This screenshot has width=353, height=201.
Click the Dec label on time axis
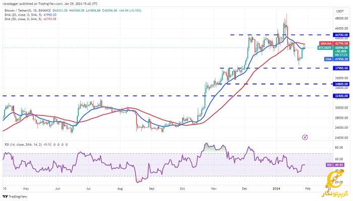[244, 188]
